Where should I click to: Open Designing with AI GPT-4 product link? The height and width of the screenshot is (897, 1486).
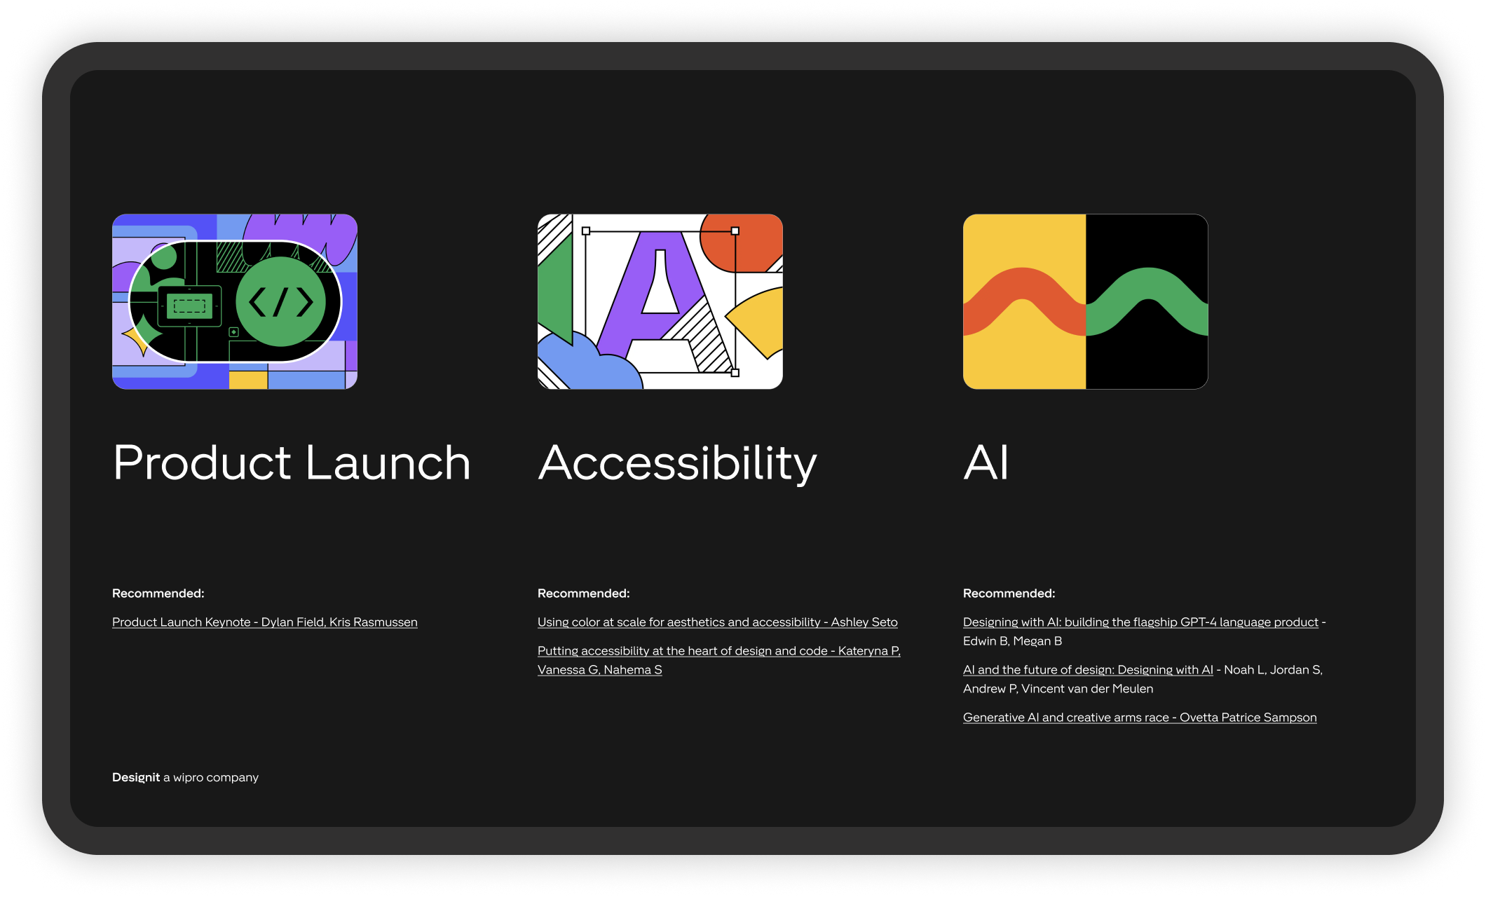click(x=1140, y=622)
